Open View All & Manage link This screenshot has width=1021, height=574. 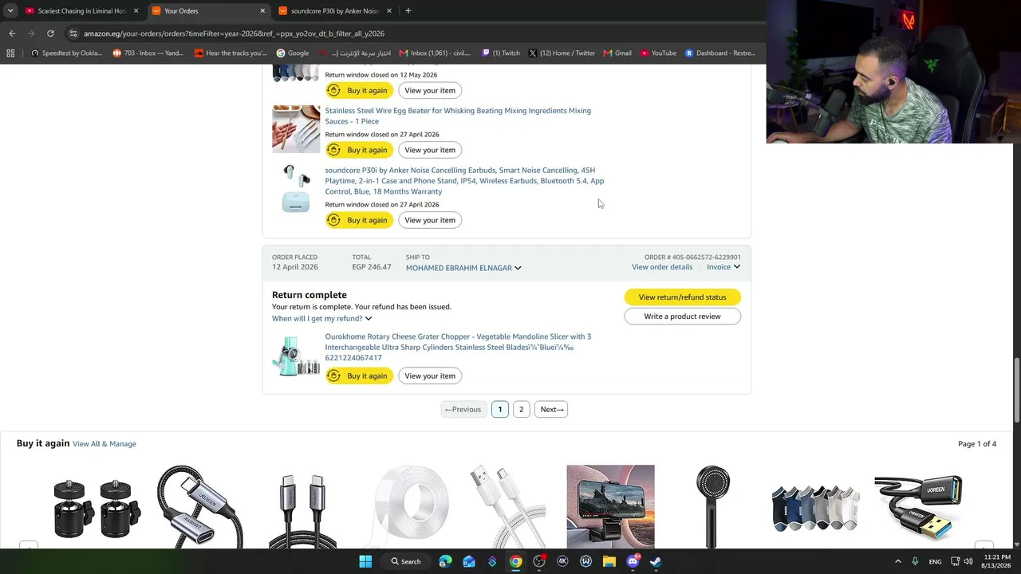pyautogui.click(x=104, y=444)
